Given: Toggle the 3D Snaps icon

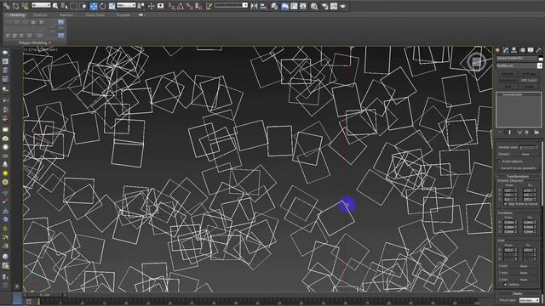Looking at the screenshot, I should point(172,6).
